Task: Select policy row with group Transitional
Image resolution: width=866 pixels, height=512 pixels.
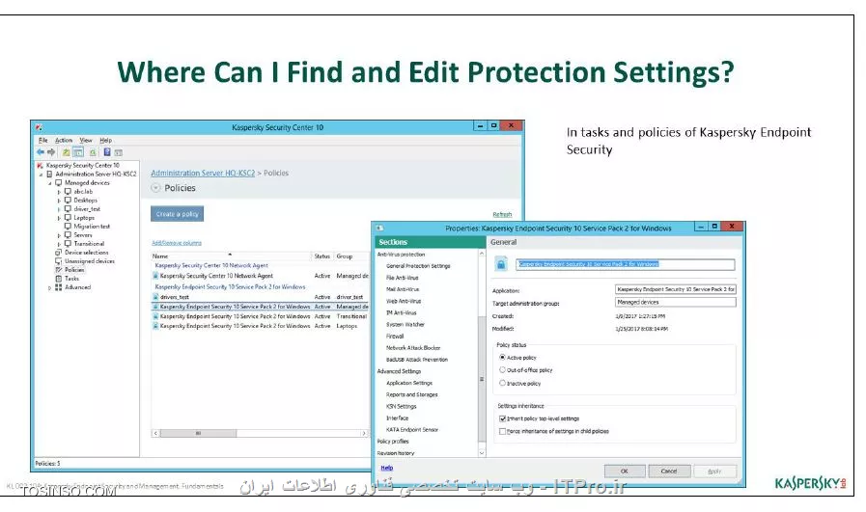Action: [x=260, y=316]
